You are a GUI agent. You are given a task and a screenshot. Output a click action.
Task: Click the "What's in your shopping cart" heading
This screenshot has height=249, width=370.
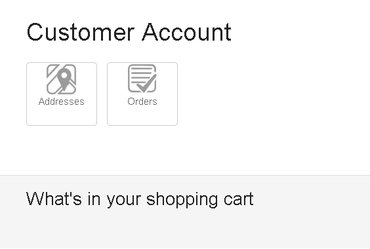[140, 200]
